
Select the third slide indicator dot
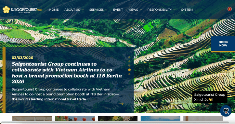[129, 66]
